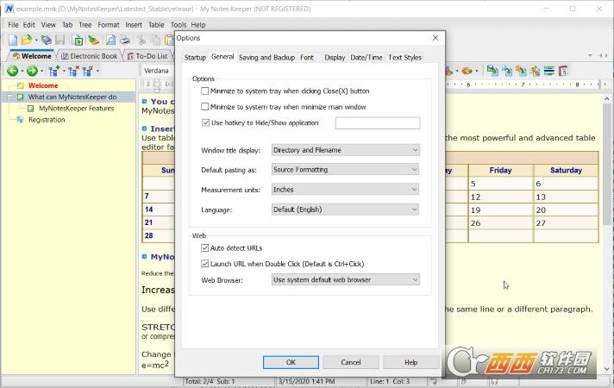Switch to the Display options tab
The width and height of the screenshot is (614, 388).
click(335, 58)
